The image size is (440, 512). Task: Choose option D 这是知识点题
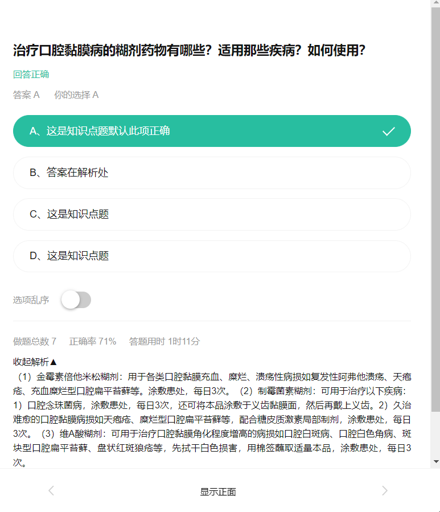212,256
